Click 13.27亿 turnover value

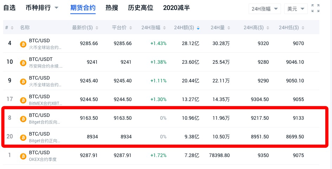tap(191, 99)
